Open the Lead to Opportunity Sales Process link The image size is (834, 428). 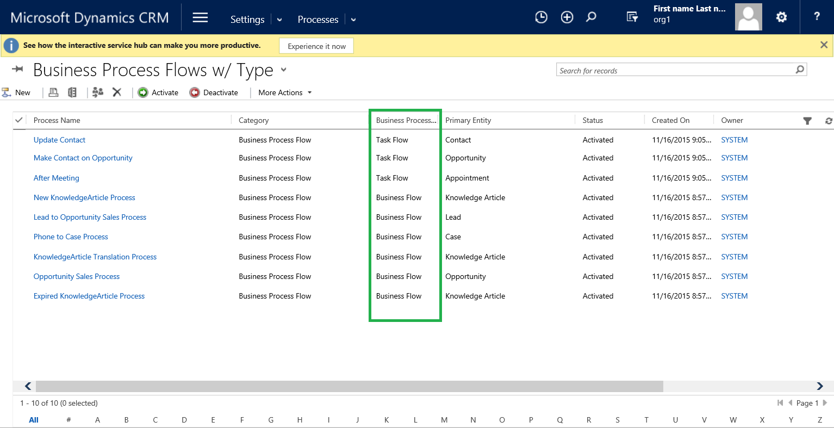90,217
